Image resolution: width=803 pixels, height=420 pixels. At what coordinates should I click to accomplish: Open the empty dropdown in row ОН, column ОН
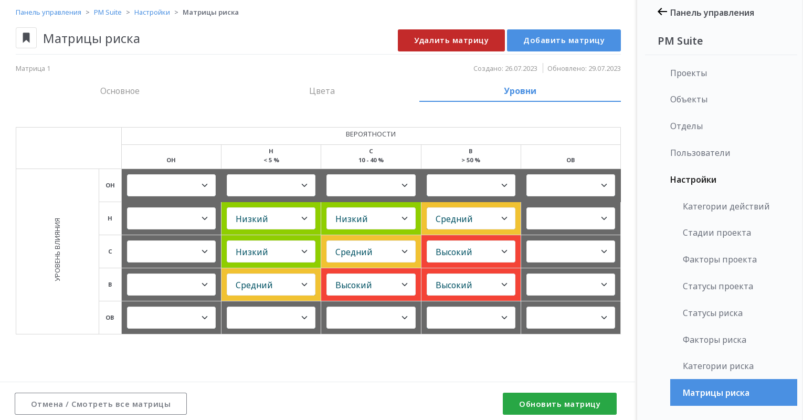click(171, 185)
